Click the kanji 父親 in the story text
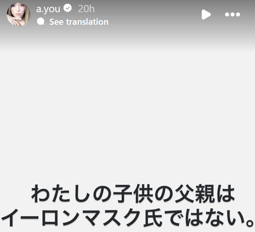 (x=194, y=194)
